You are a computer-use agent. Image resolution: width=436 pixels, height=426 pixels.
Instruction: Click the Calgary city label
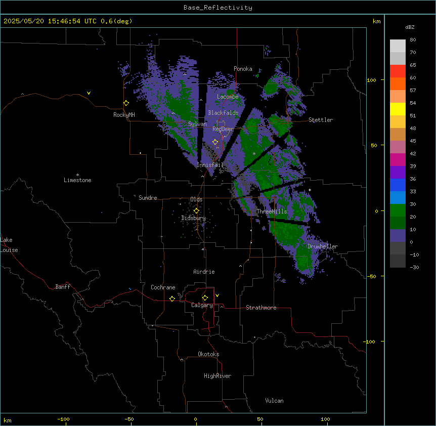tap(202, 305)
